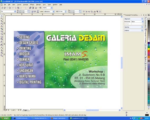This screenshot has height=120, width=150.
Task: Click the Page 1 tab
Action: (26, 110)
